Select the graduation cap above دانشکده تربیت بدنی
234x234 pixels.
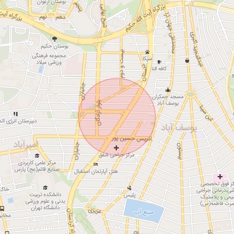tap(45, 187)
